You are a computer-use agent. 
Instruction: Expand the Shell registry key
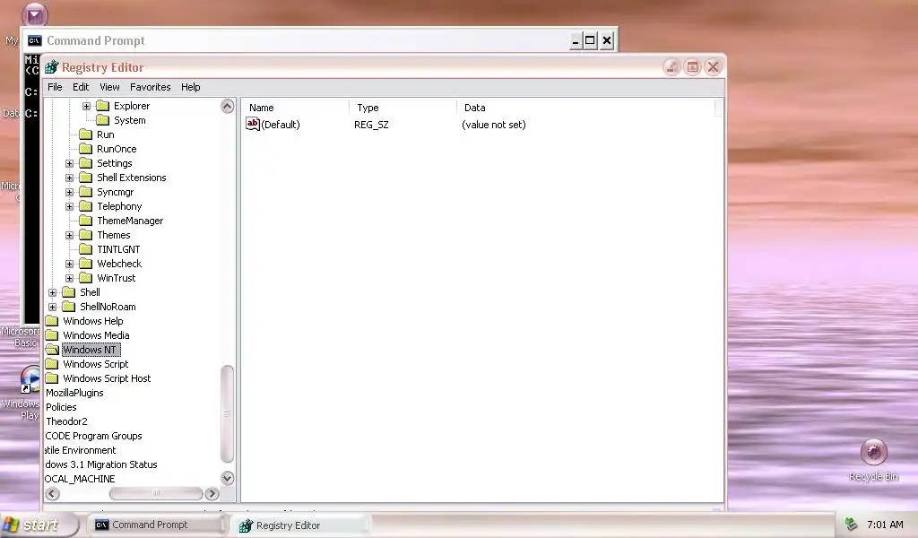pyautogui.click(x=53, y=292)
